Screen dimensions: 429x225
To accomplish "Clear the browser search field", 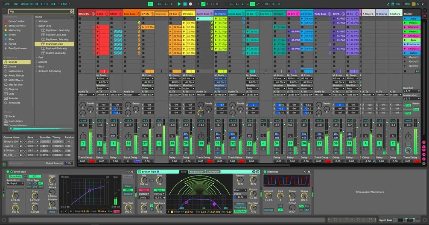I will click(x=71, y=12).
